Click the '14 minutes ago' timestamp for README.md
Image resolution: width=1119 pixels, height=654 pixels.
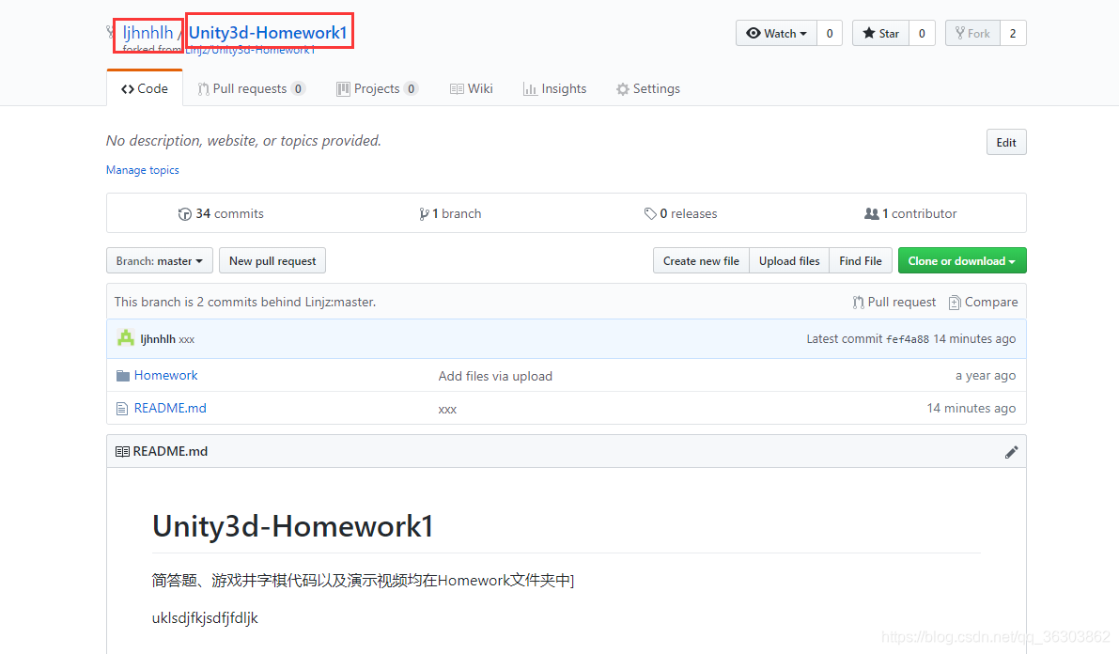tap(971, 409)
